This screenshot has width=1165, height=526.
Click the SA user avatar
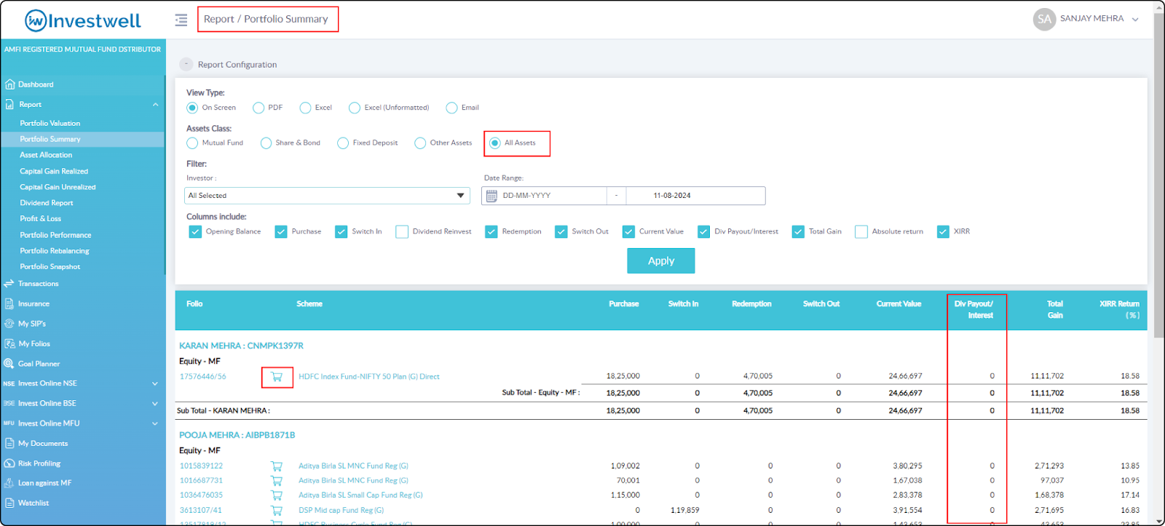[x=1044, y=19]
